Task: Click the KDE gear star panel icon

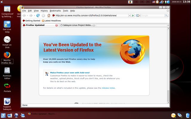Action: click(23, 115)
